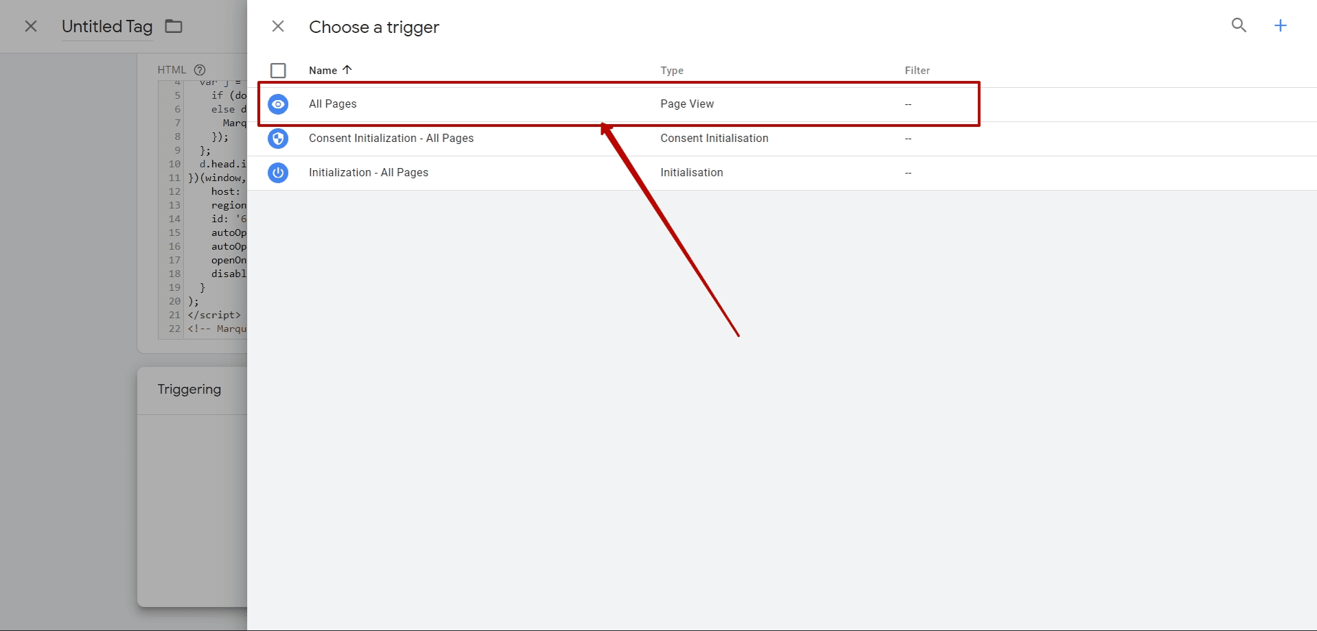Viewport: 1317px width, 631px height.
Task: Select the All Pages eye icon
Action: (278, 104)
